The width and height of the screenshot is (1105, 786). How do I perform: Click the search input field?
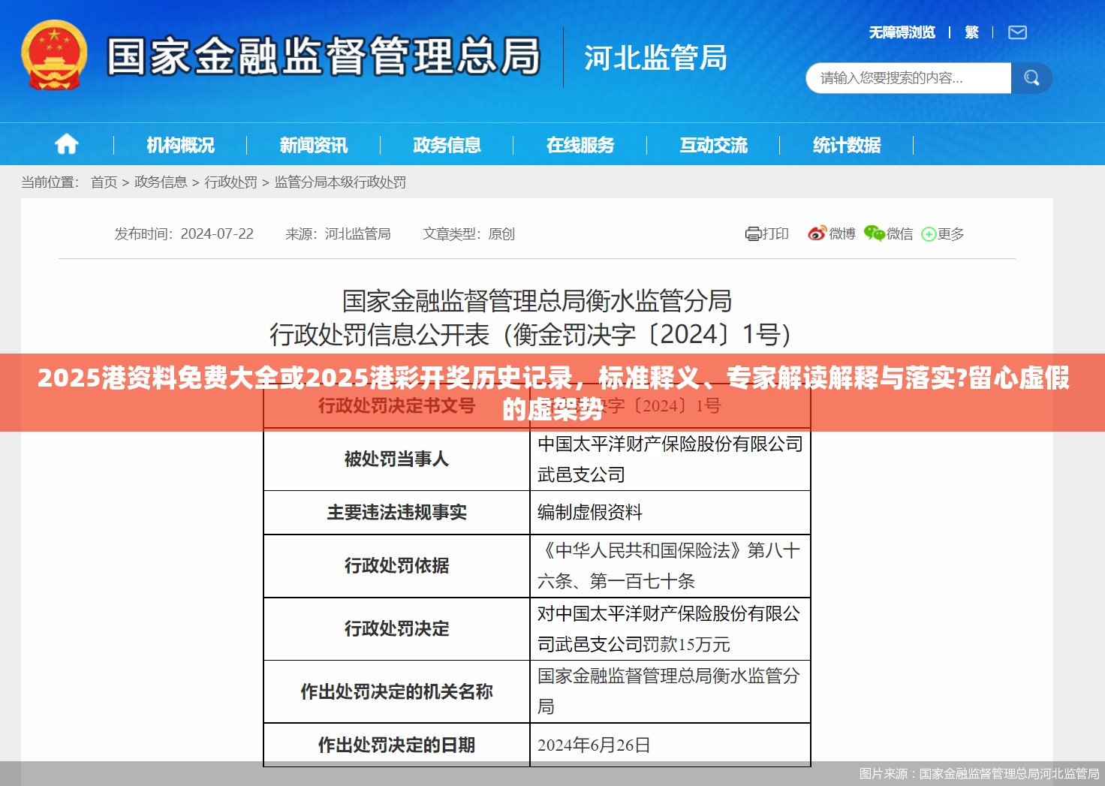click(x=908, y=78)
